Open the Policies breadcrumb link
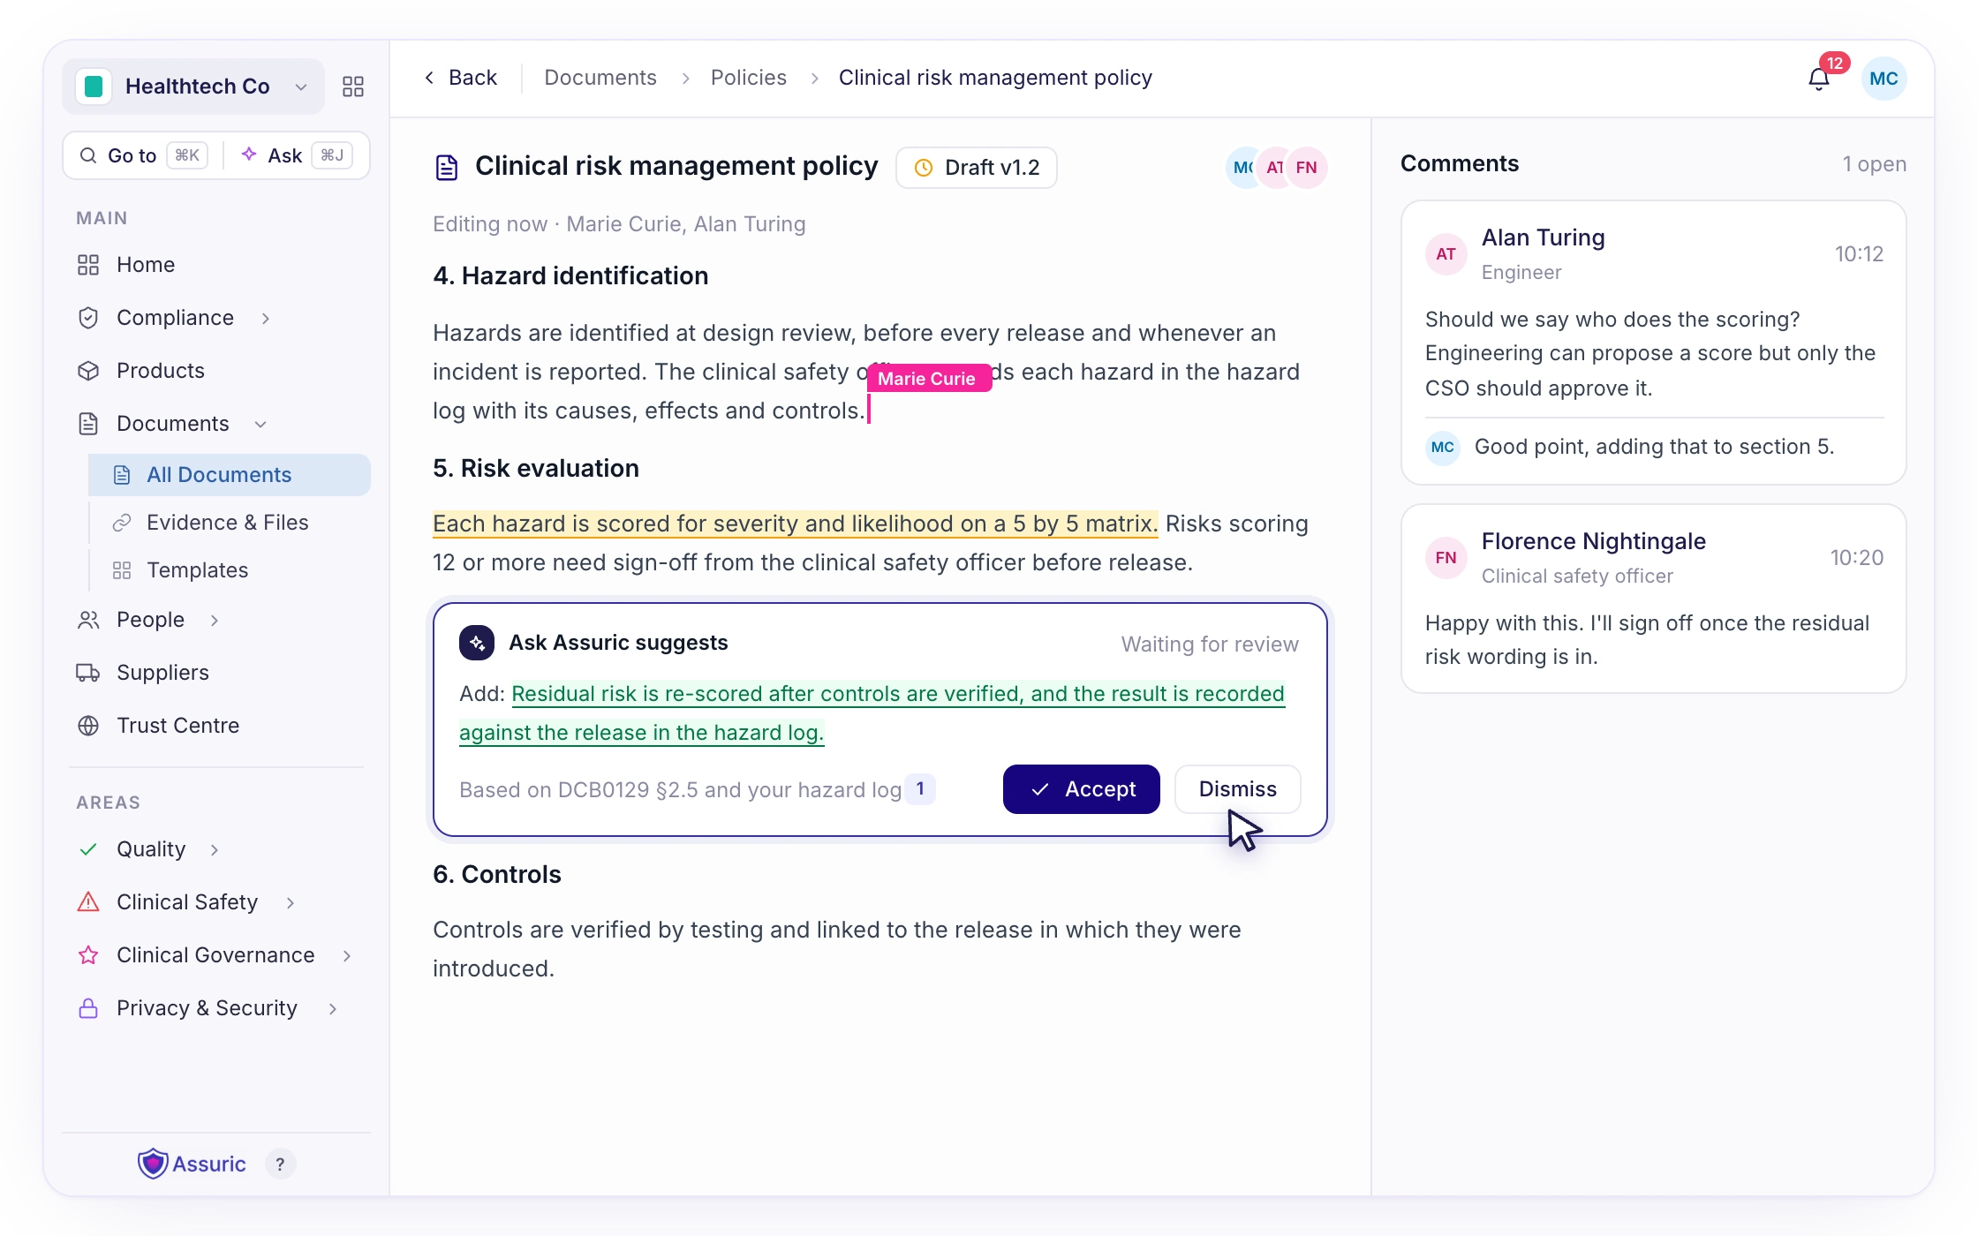The width and height of the screenshot is (1978, 1236). click(749, 78)
